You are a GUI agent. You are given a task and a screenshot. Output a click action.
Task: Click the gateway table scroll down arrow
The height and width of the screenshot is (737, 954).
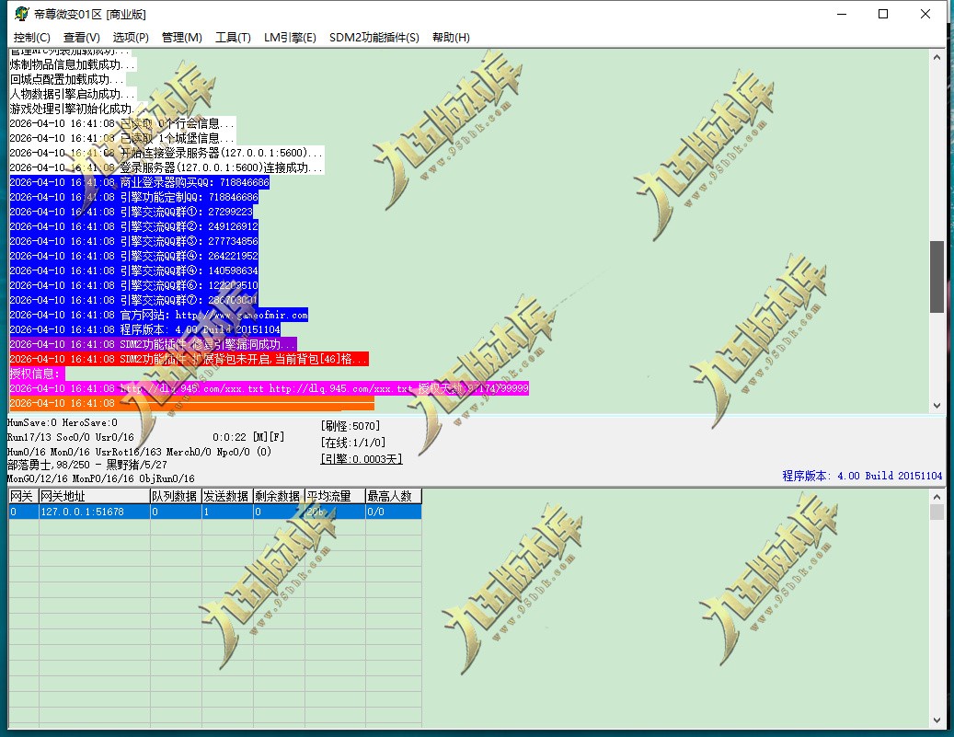(x=937, y=720)
